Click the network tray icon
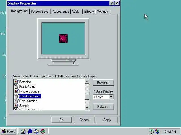 [152, 131]
